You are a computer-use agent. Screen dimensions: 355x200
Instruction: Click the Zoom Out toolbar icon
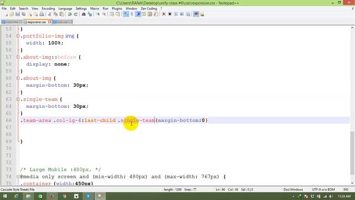pos(104,14)
